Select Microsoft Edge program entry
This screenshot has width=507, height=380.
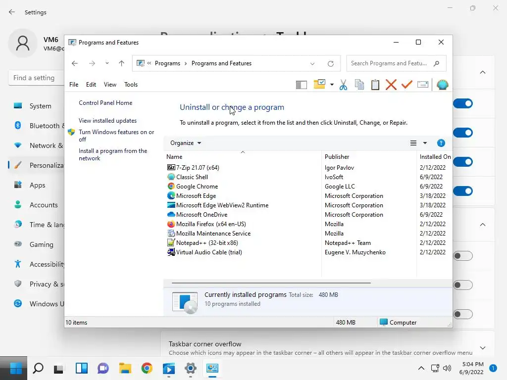[x=196, y=195]
